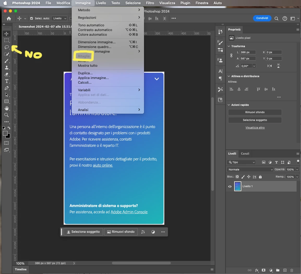The image size is (301, 274).
Task: Toggle lock transparent pixels
Action: [237, 177]
